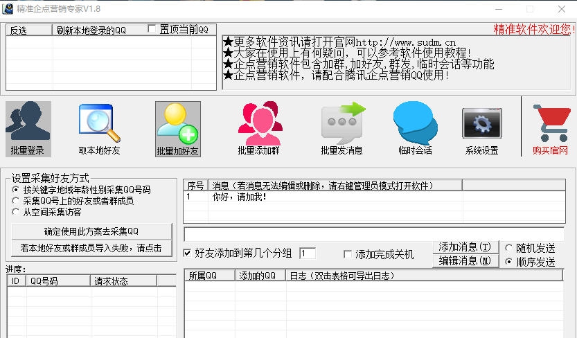Click the app icon in the title bar
577x338 pixels.
click(8, 9)
